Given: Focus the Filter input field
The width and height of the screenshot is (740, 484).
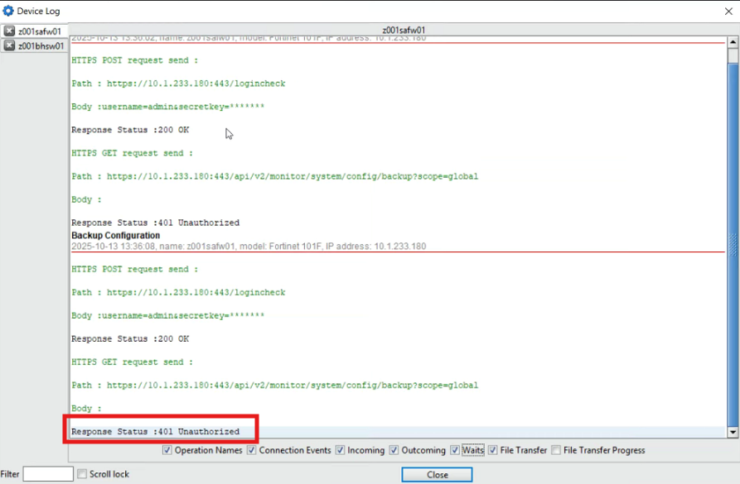Looking at the screenshot, I should click(x=48, y=473).
